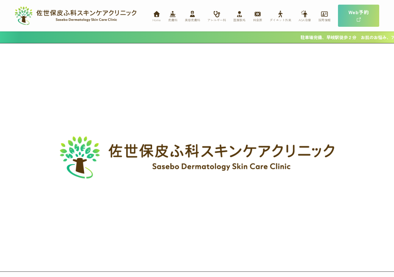Click the large center clinic logo image
Image resolution: width=394 pixels, height=277 pixels.
[197, 157]
